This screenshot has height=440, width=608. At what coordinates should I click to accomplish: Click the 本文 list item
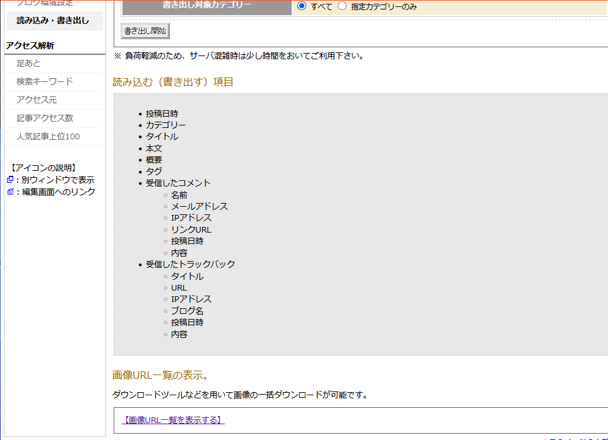click(153, 148)
